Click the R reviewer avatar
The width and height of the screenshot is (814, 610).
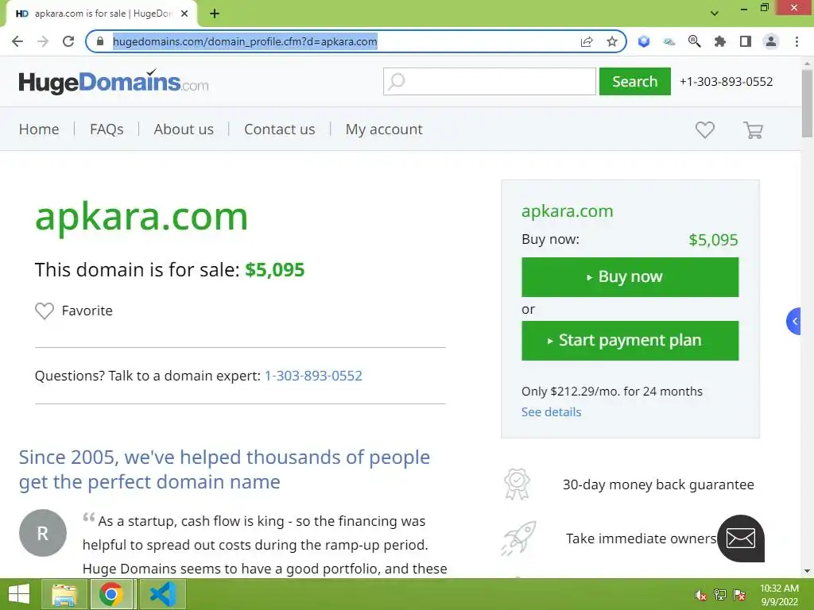[x=43, y=533]
